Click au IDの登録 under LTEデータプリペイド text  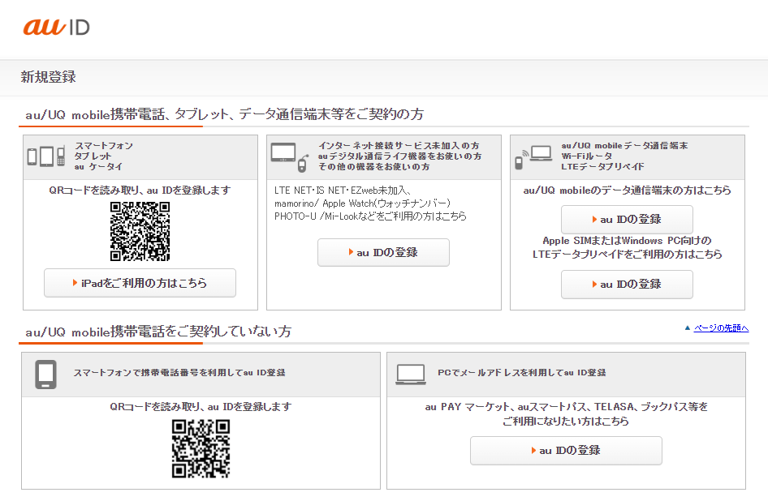(627, 285)
